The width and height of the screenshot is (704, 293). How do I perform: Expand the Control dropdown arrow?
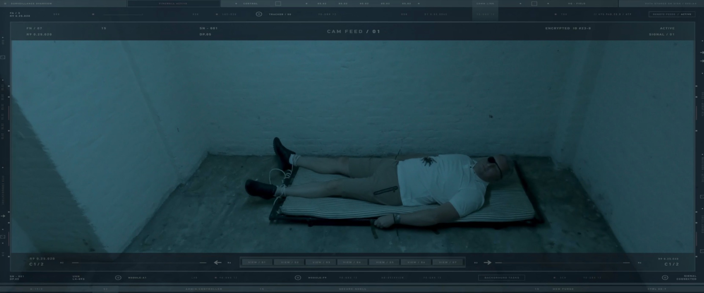pos(236,4)
